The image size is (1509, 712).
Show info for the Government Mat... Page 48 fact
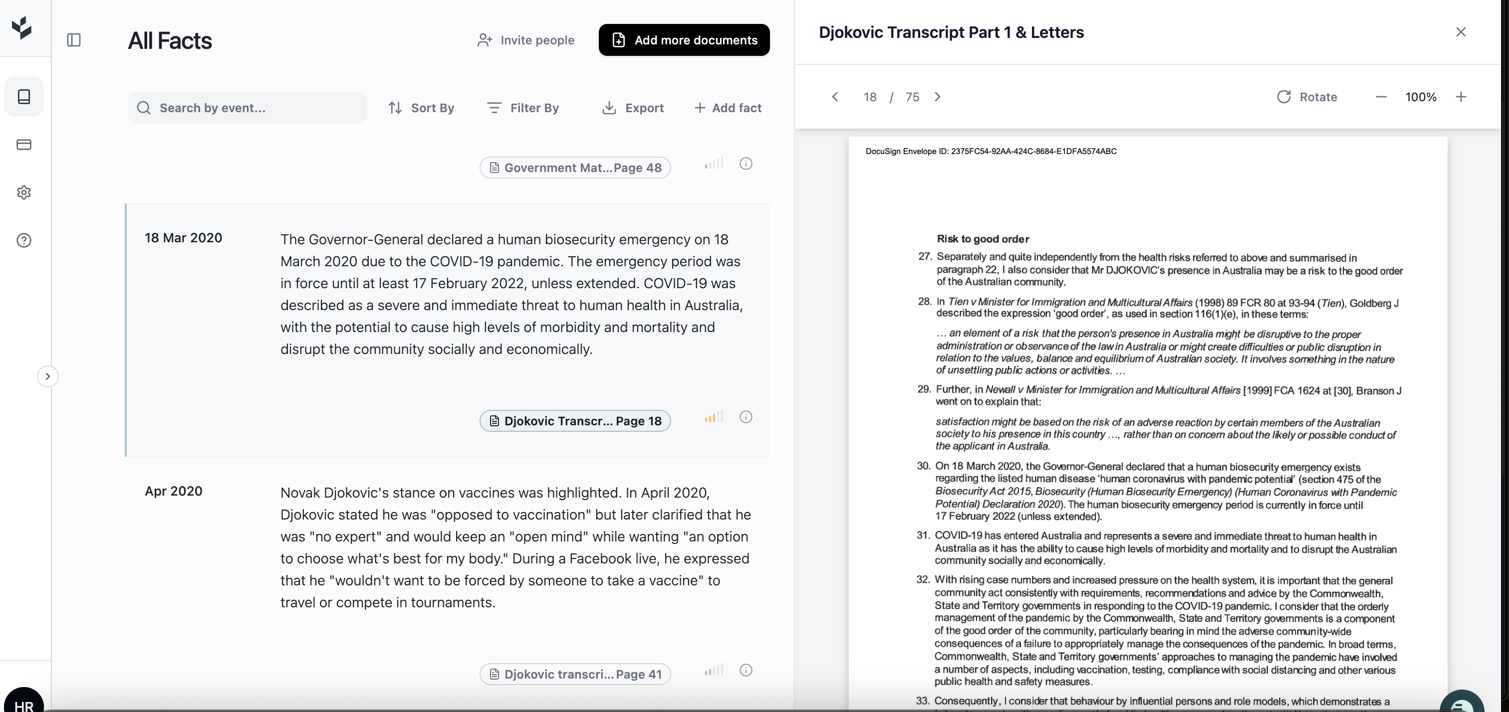[746, 164]
